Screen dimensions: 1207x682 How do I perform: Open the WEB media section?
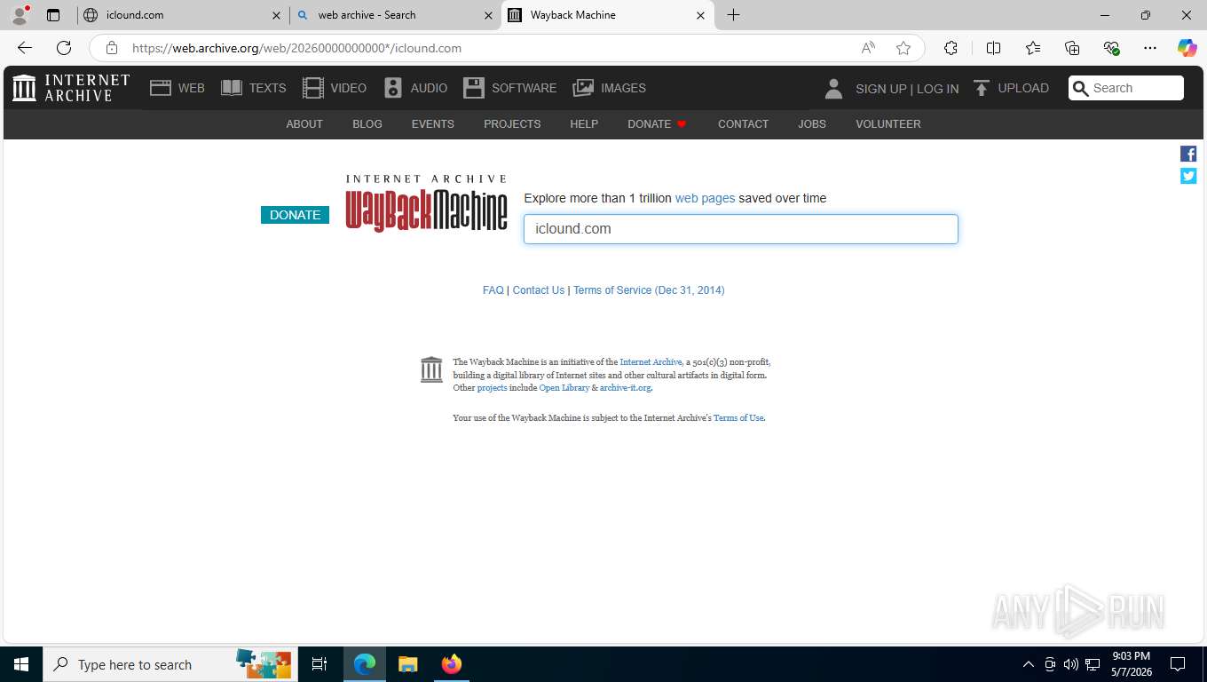[177, 88]
